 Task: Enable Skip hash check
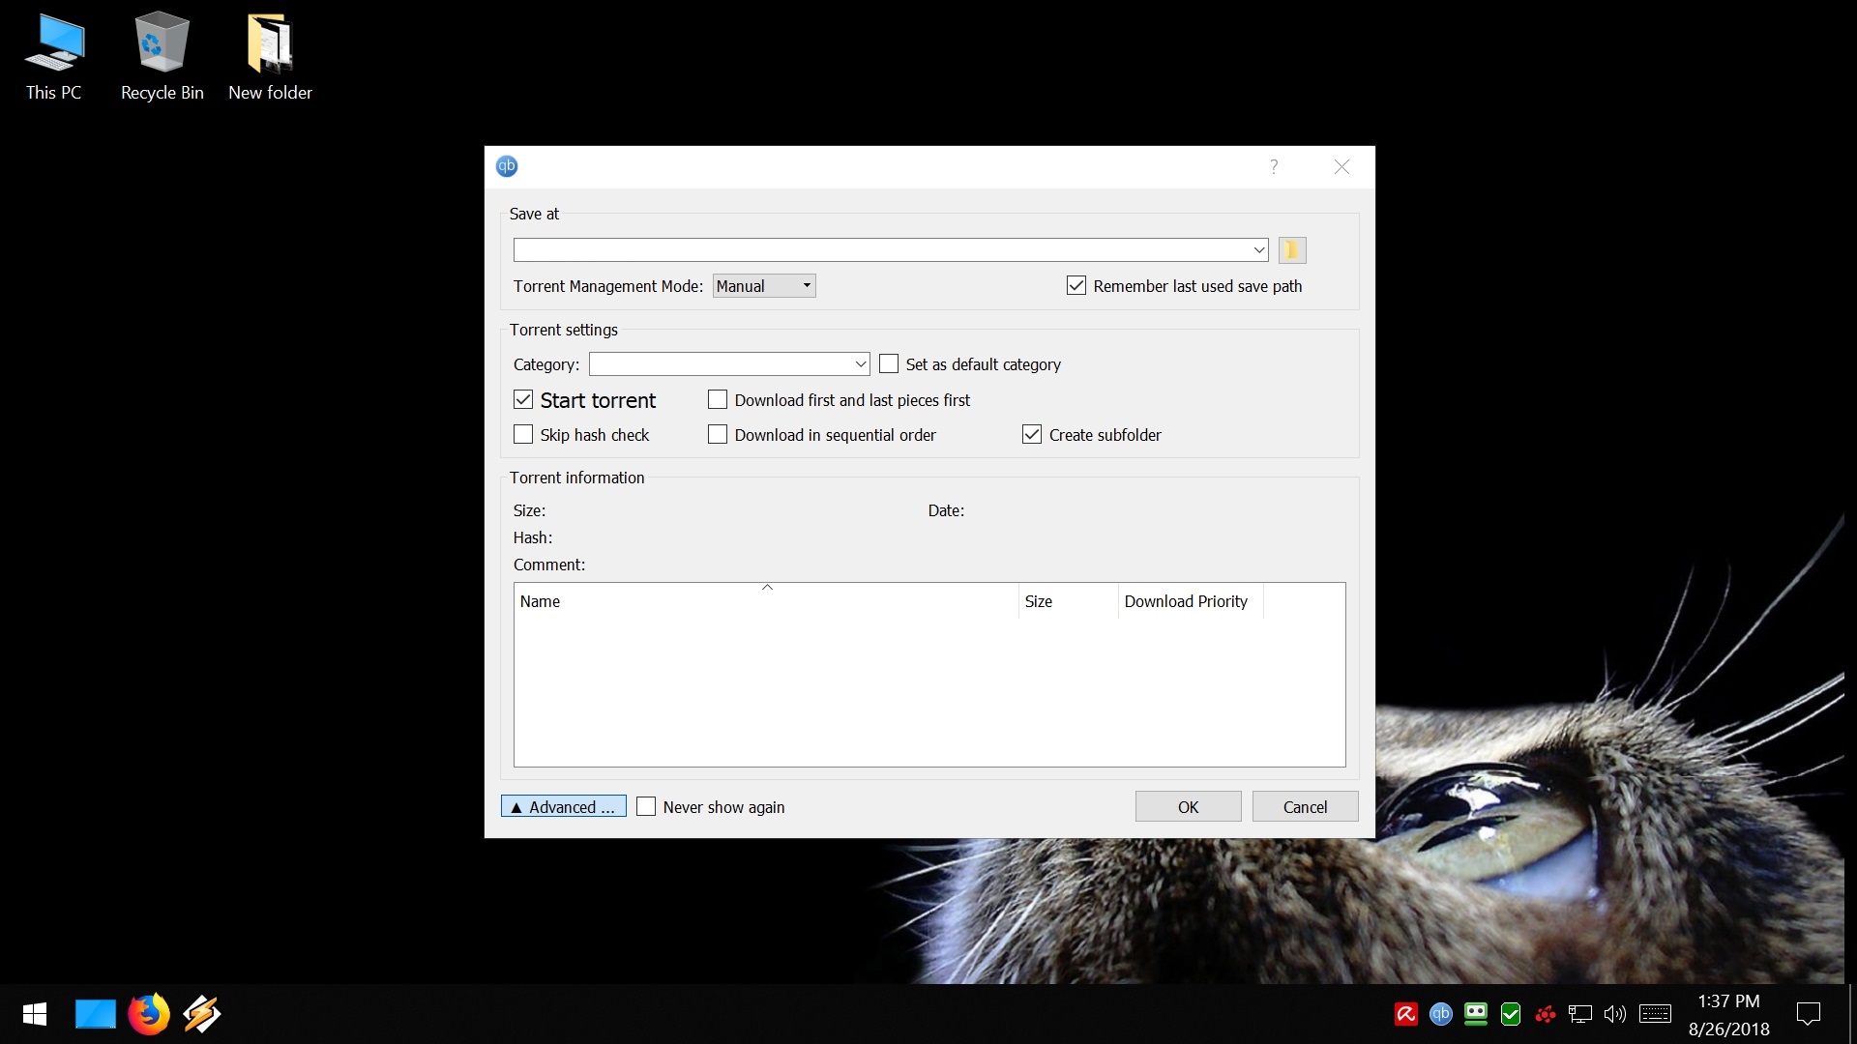523,434
